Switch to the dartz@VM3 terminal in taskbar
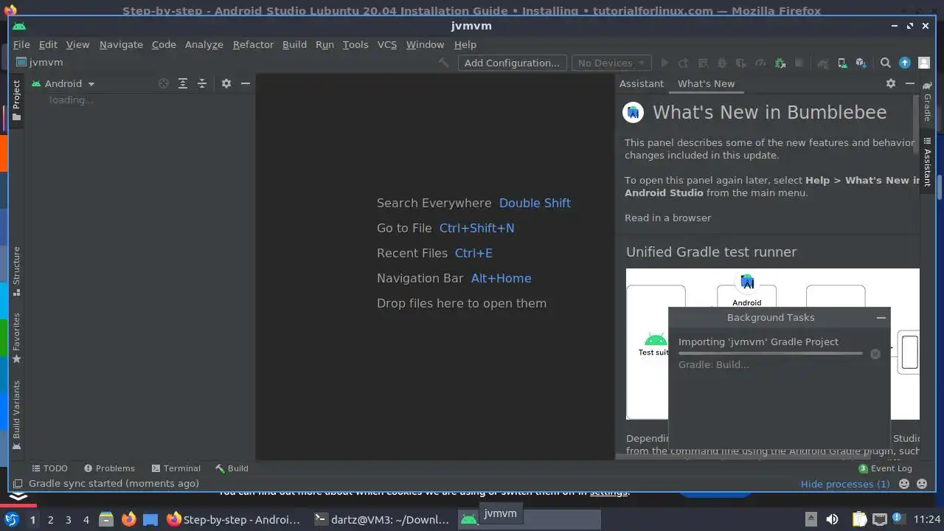 381,519
